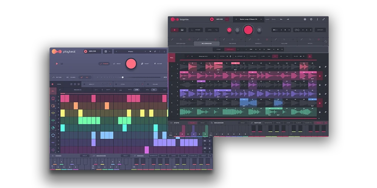Viewport: 377px width, 188px height.
Task: Click Load in the Loopmix header
Action: tap(267, 19)
